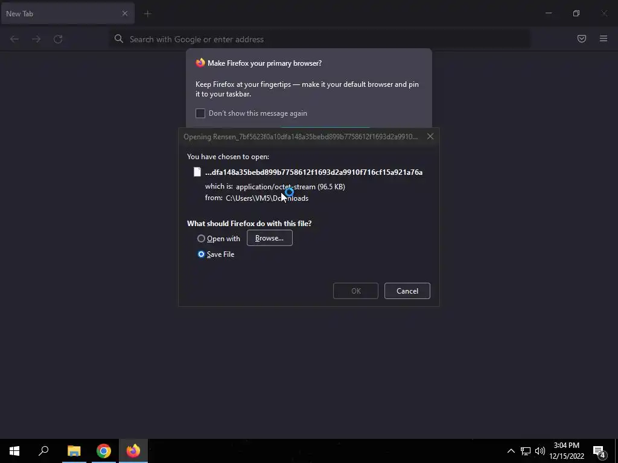
Task: Select the New Tab tab
Action: tap(68, 13)
